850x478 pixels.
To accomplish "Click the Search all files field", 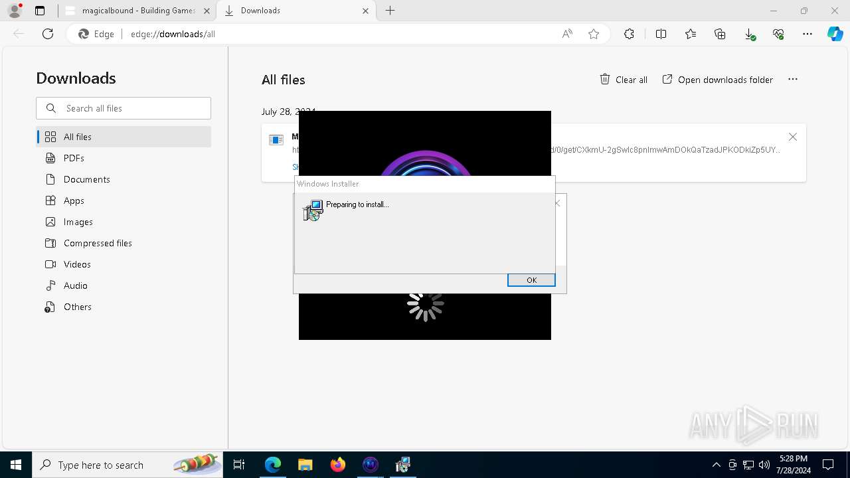I will click(124, 108).
